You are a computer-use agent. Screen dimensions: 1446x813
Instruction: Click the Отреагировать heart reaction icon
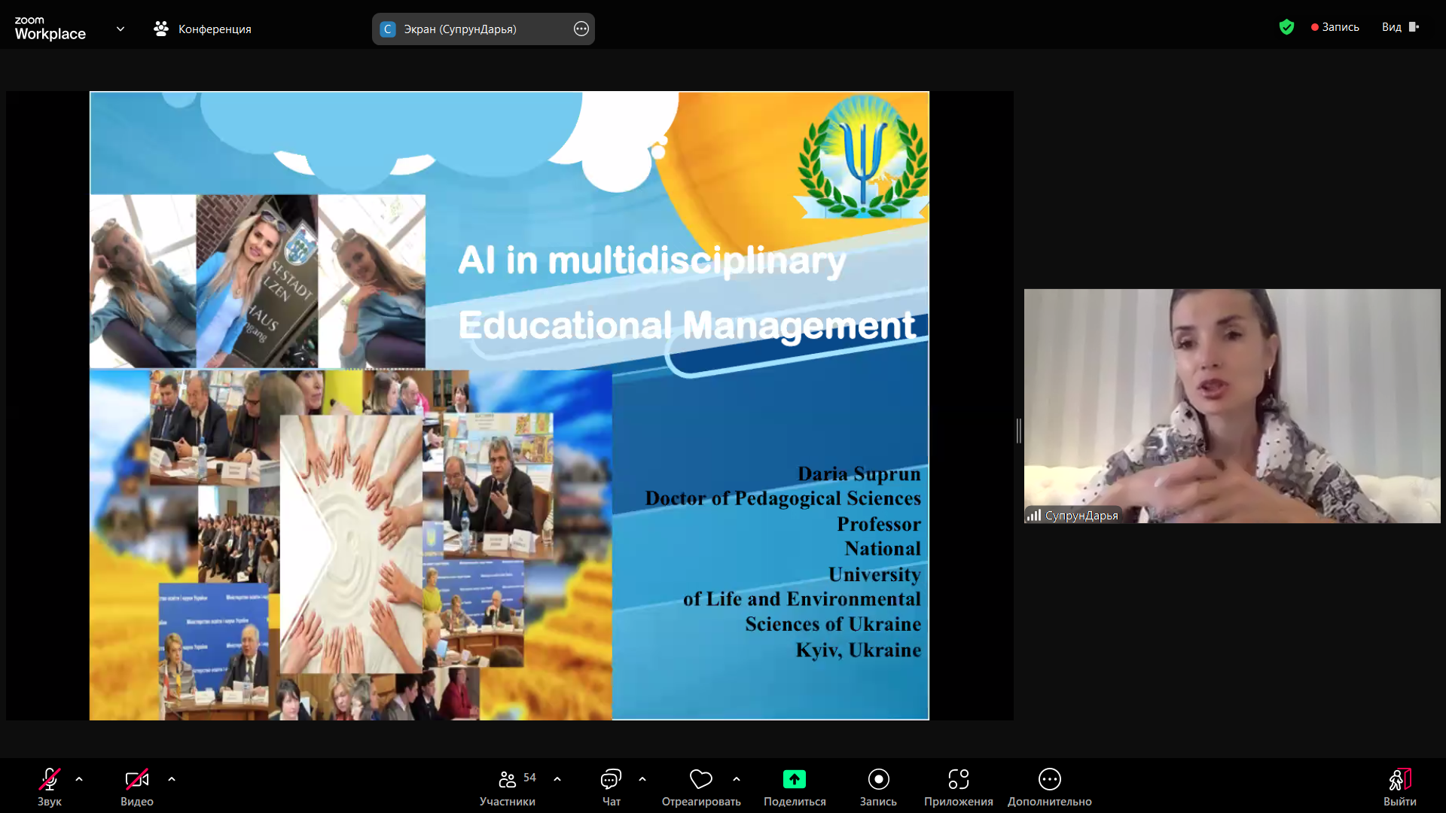(700, 779)
